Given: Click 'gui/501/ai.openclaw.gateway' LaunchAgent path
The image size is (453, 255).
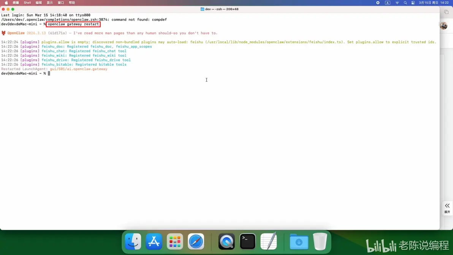Looking at the screenshot, I should coord(79,69).
